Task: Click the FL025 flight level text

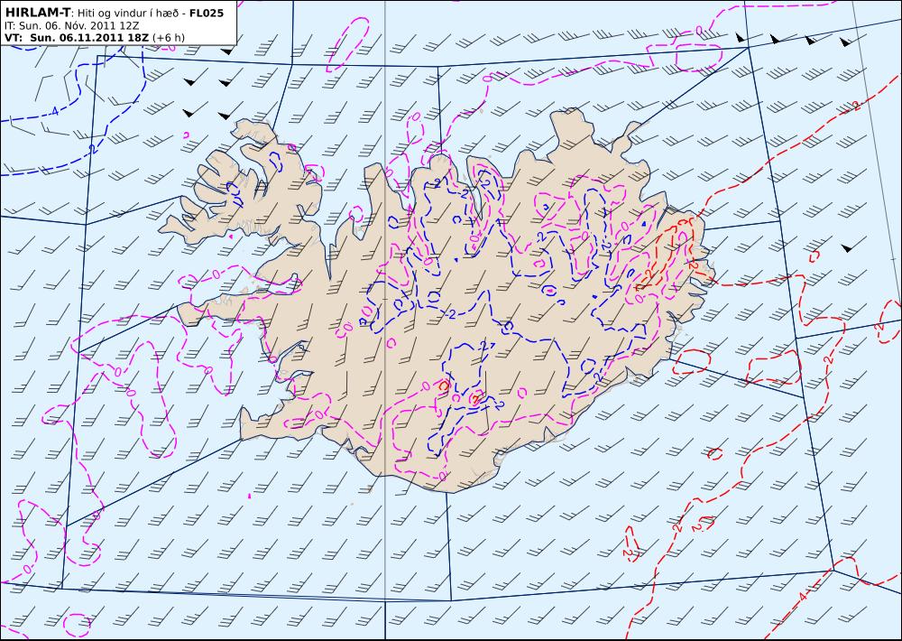Action: (207, 13)
